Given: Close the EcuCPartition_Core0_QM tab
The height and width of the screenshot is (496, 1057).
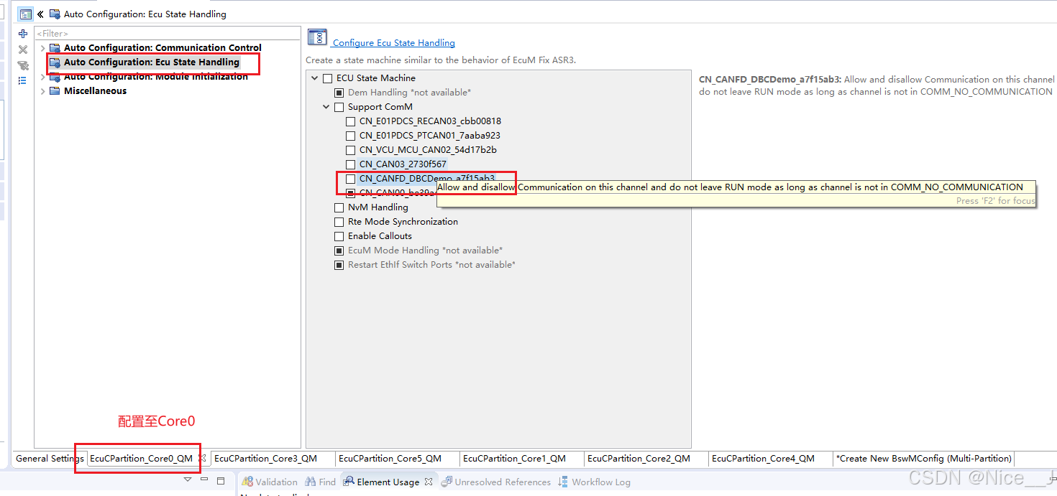Looking at the screenshot, I should click(202, 458).
